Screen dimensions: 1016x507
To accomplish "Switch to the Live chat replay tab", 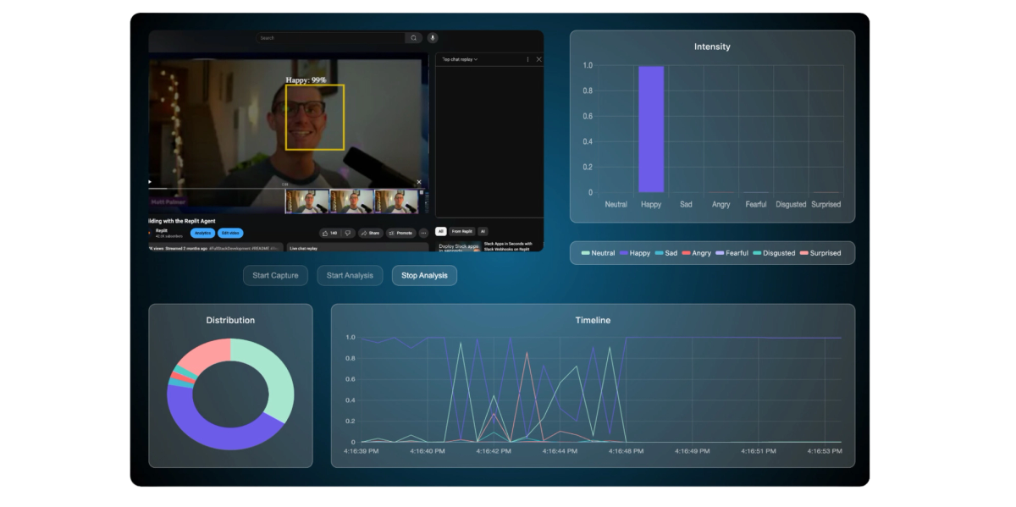I will (305, 248).
